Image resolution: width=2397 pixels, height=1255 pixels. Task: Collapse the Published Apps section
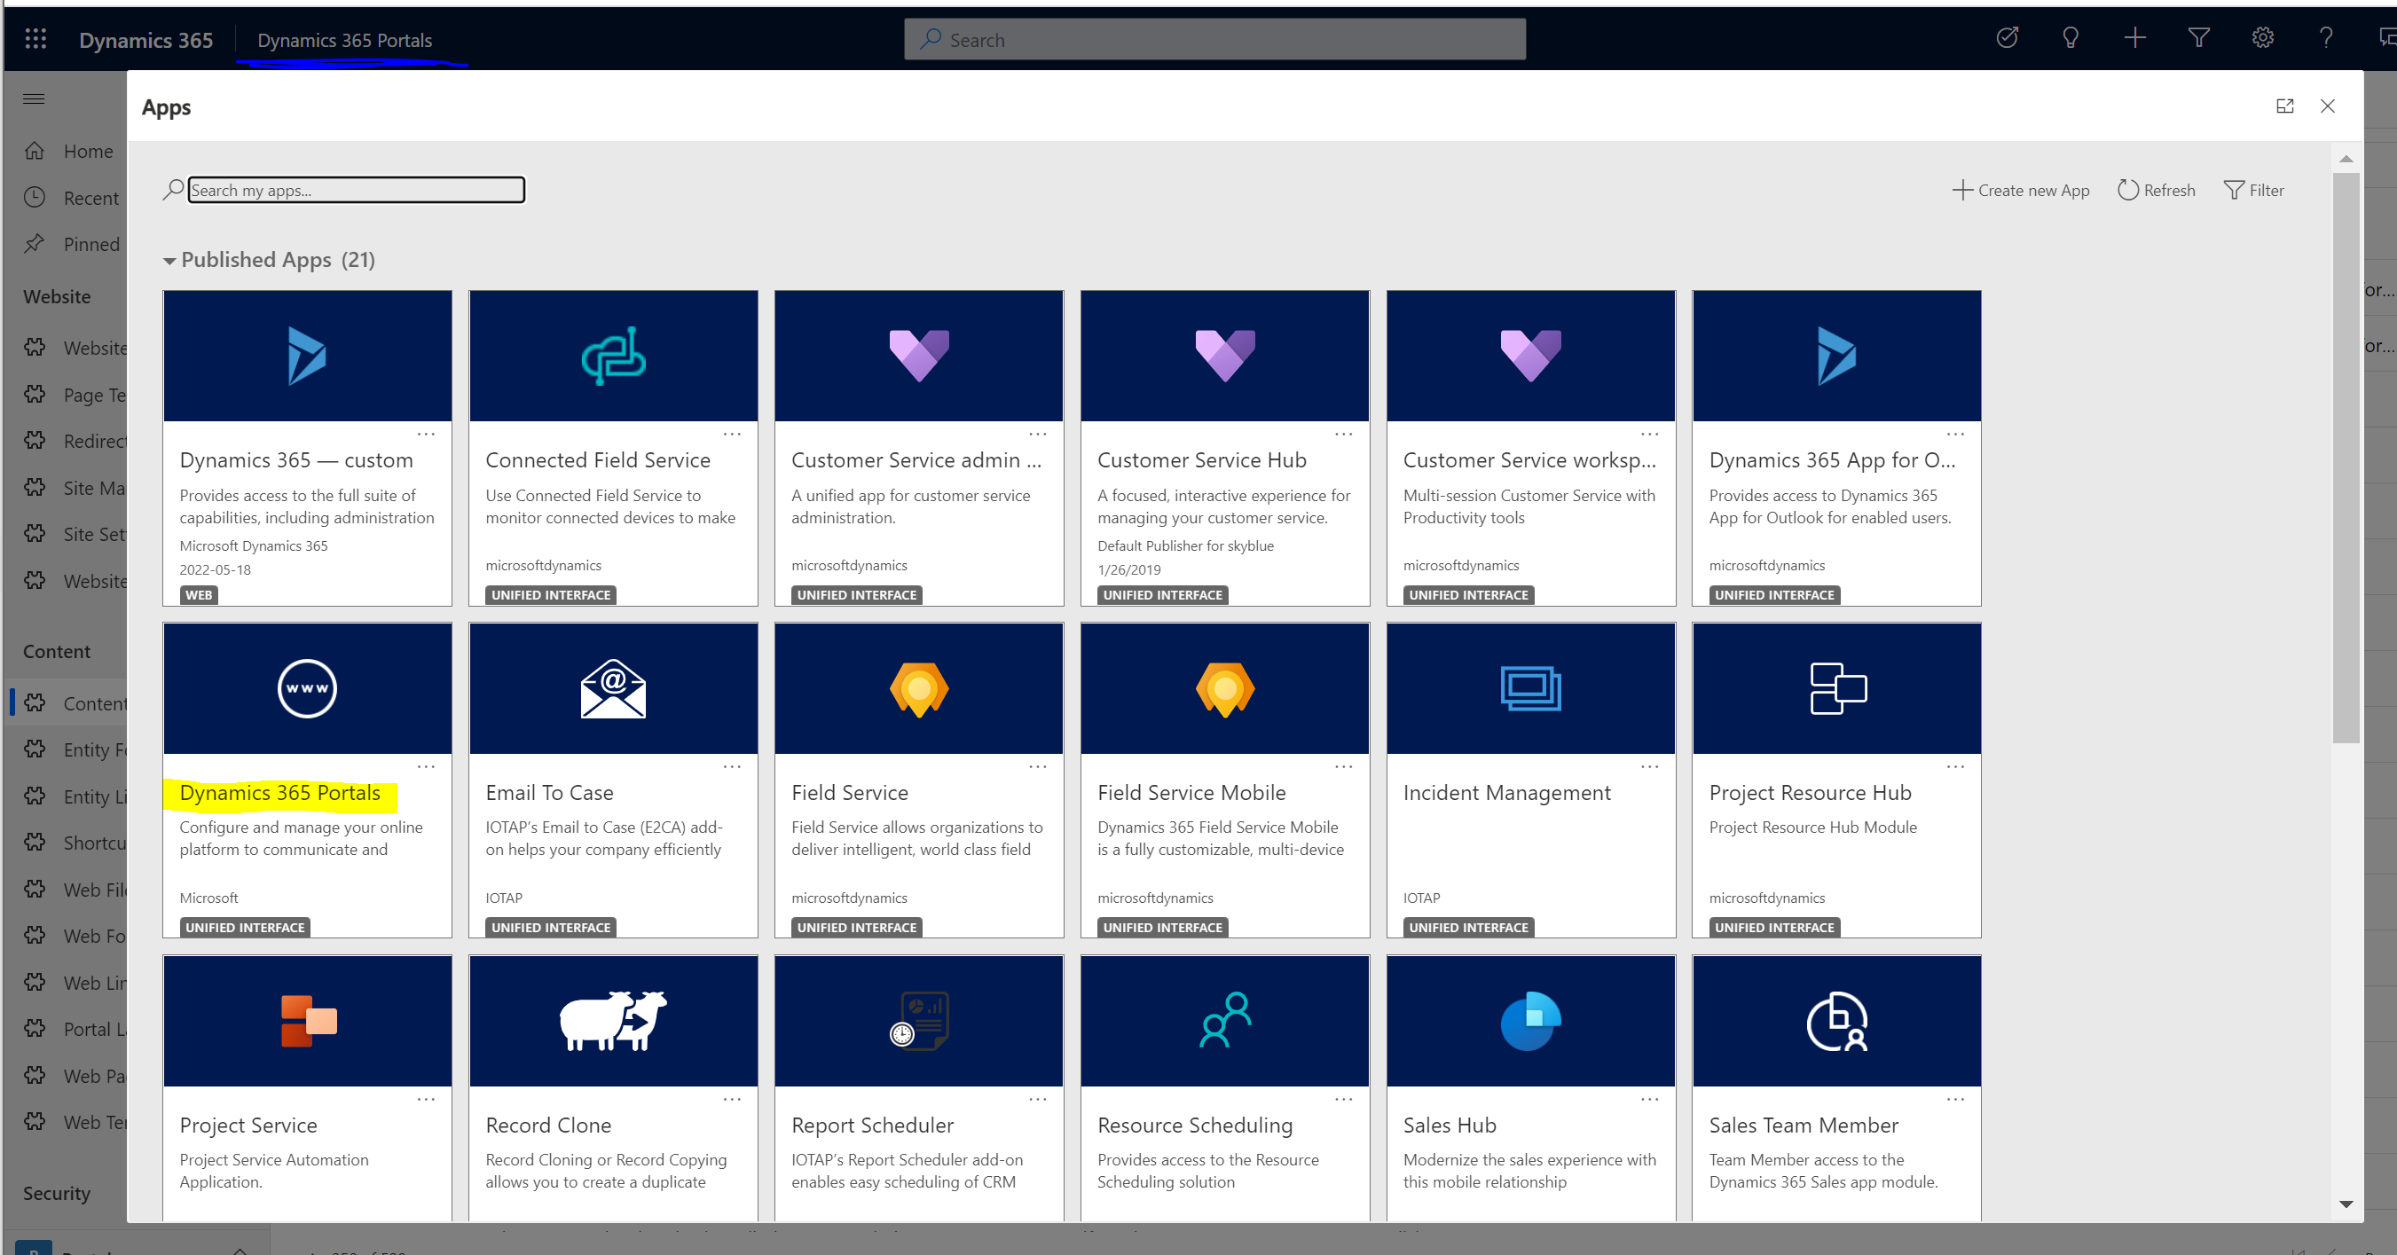[x=169, y=261]
